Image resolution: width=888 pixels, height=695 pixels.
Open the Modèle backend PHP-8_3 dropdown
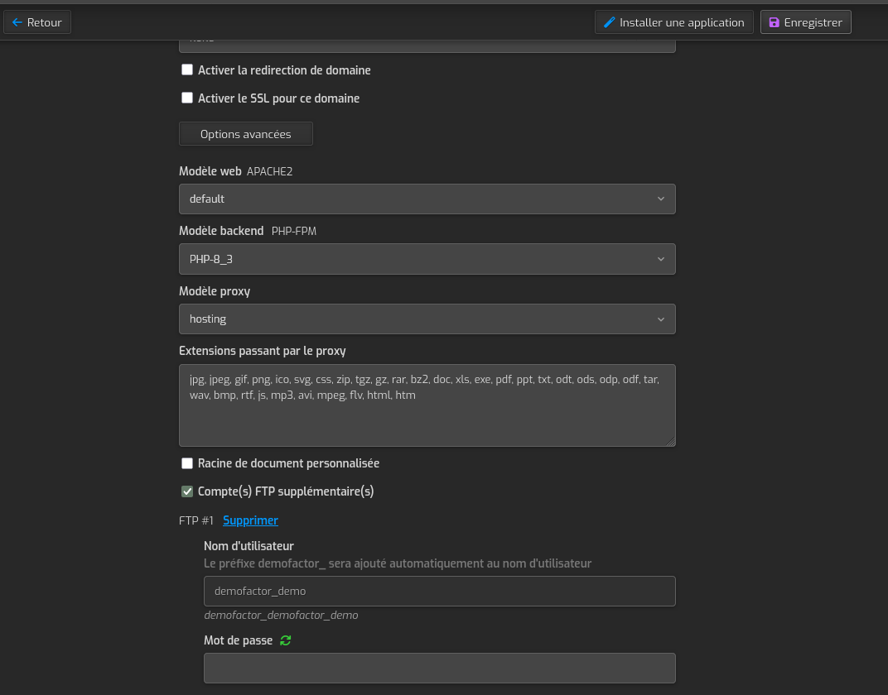pos(427,259)
